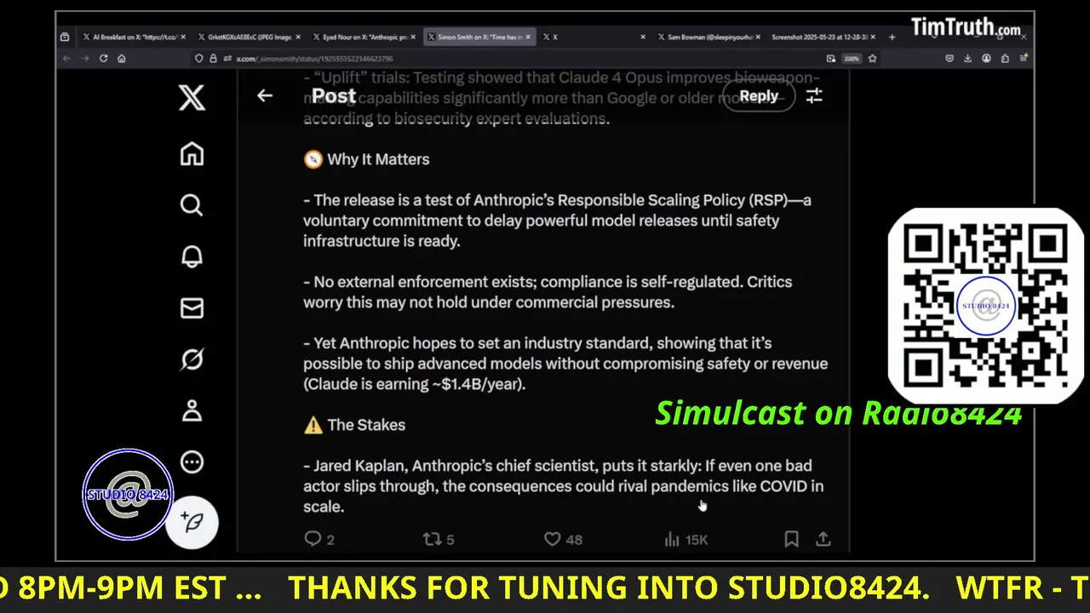
Task: Open the extensions puzzle icon
Action: 1005,58
